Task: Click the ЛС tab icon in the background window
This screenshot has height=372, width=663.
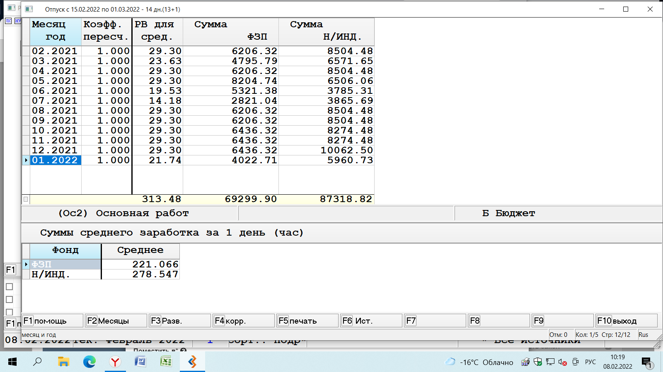Action: [x=9, y=21]
